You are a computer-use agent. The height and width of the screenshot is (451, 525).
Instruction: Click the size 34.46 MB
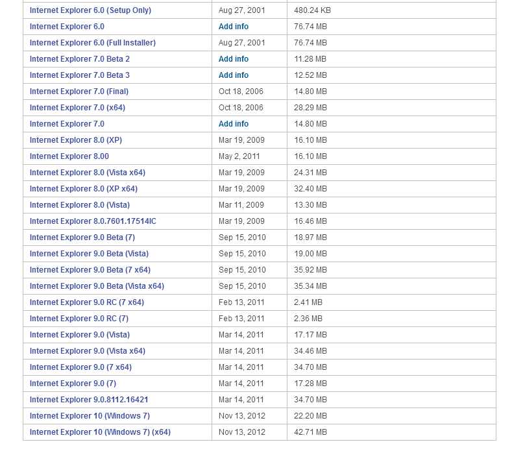(x=310, y=351)
